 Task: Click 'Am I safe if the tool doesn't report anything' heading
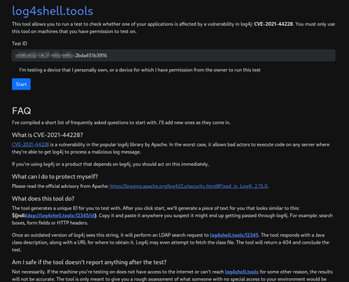89,262
